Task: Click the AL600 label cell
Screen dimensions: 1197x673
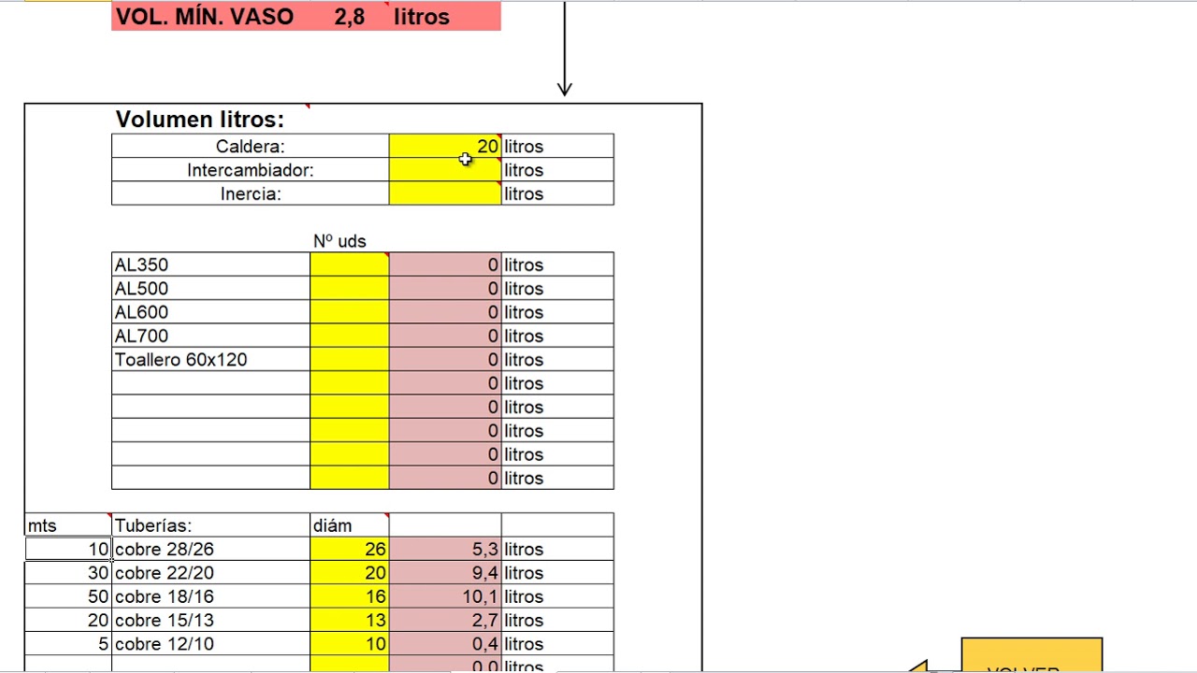Action: pos(210,312)
